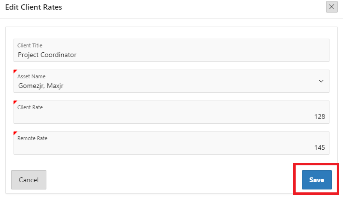The height and width of the screenshot is (203, 343).
Task: Click the red required marker on Remote Rate
Action: tap(15, 133)
